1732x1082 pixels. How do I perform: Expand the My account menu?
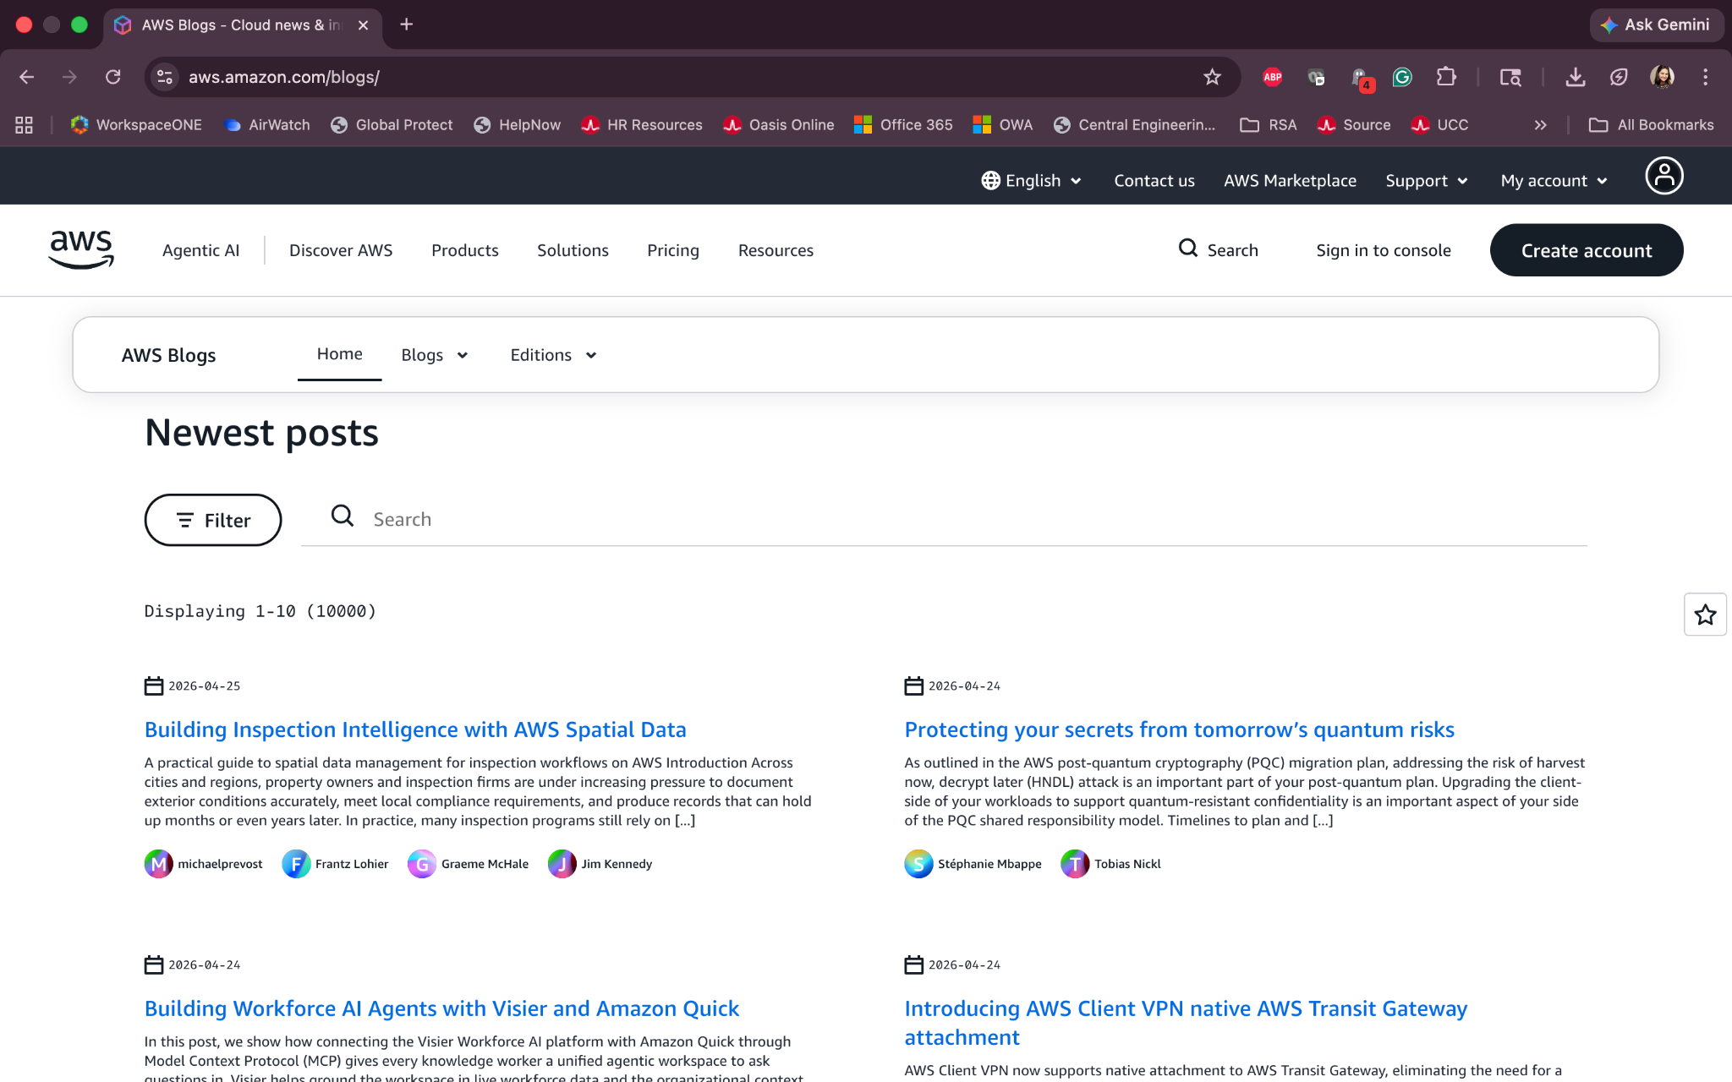(1554, 181)
